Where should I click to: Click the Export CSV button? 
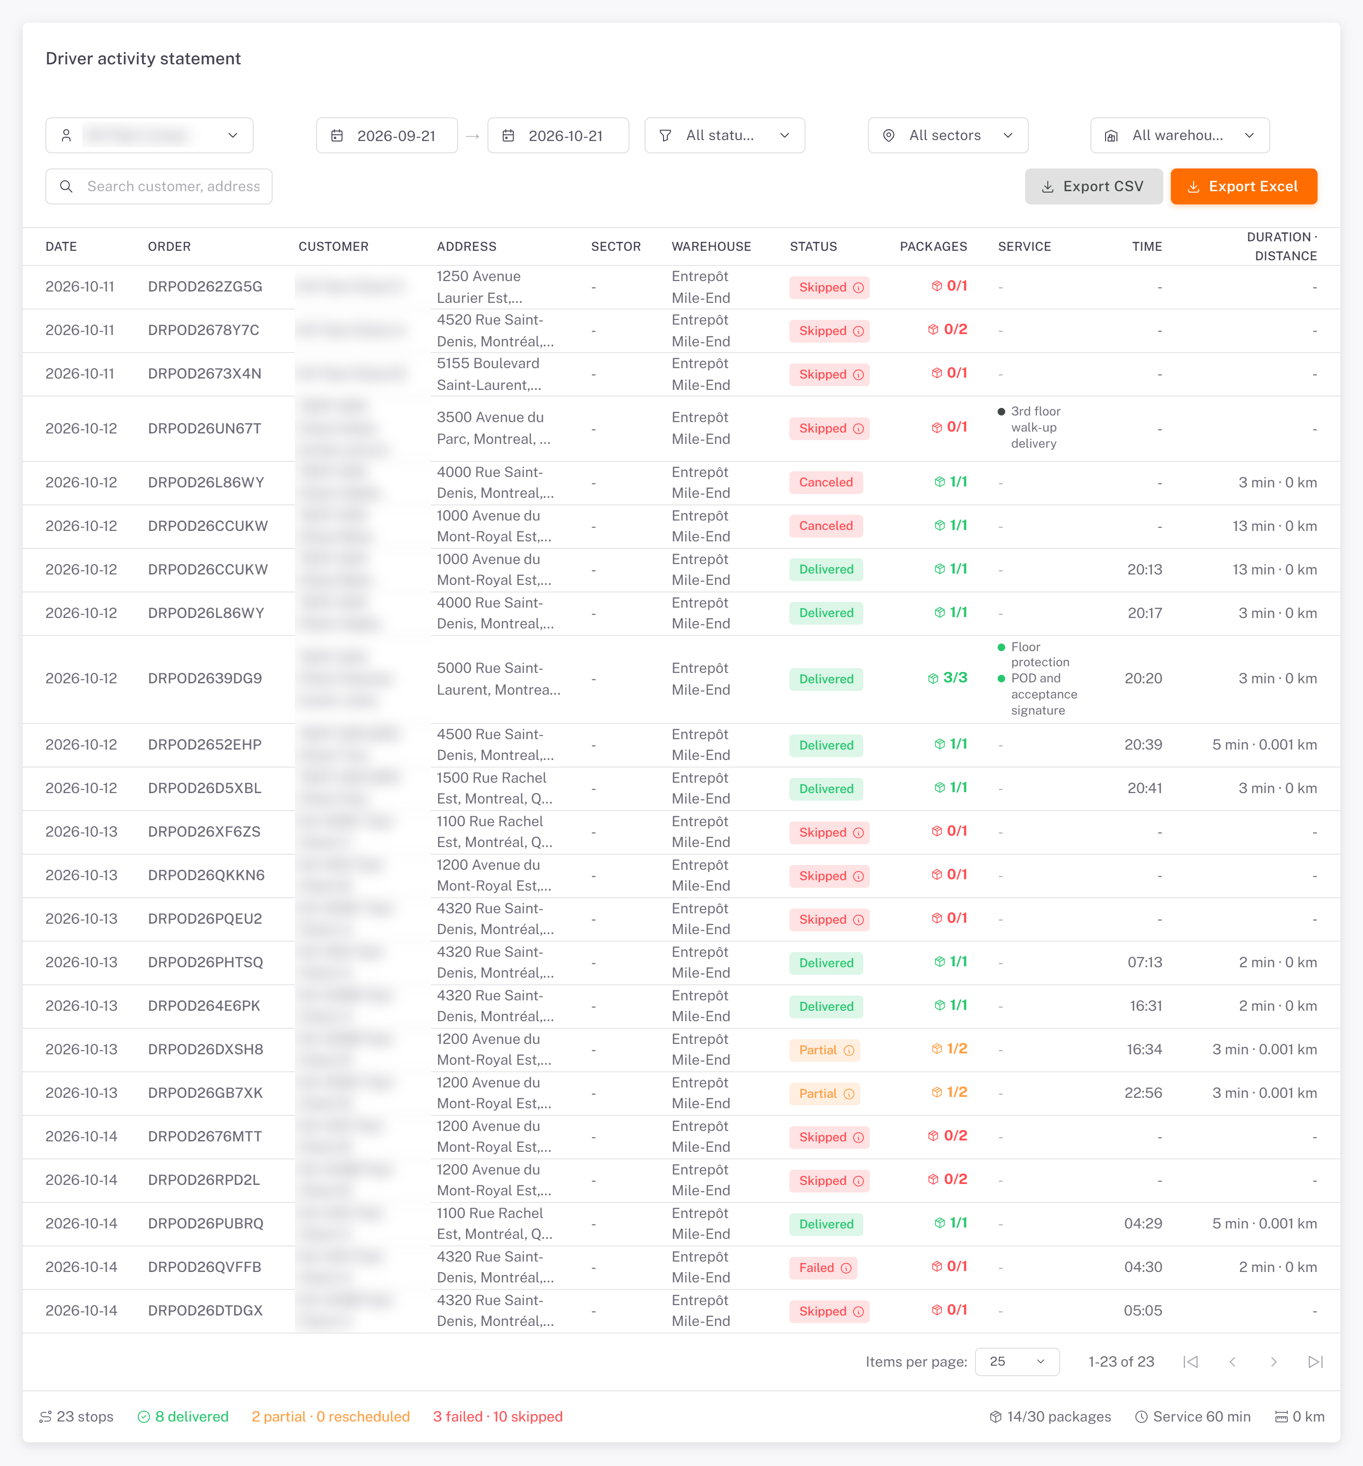(1094, 186)
